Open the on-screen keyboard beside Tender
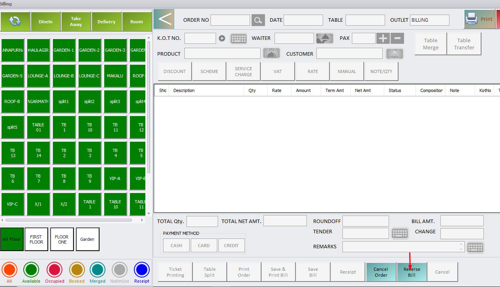 point(400,233)
